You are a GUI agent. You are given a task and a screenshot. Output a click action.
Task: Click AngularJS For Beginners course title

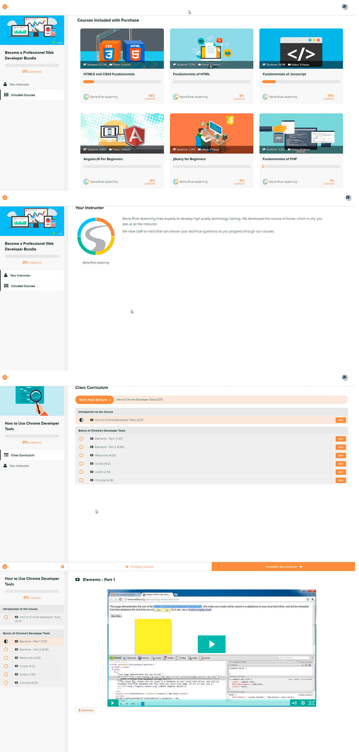[x=103, y=159]
